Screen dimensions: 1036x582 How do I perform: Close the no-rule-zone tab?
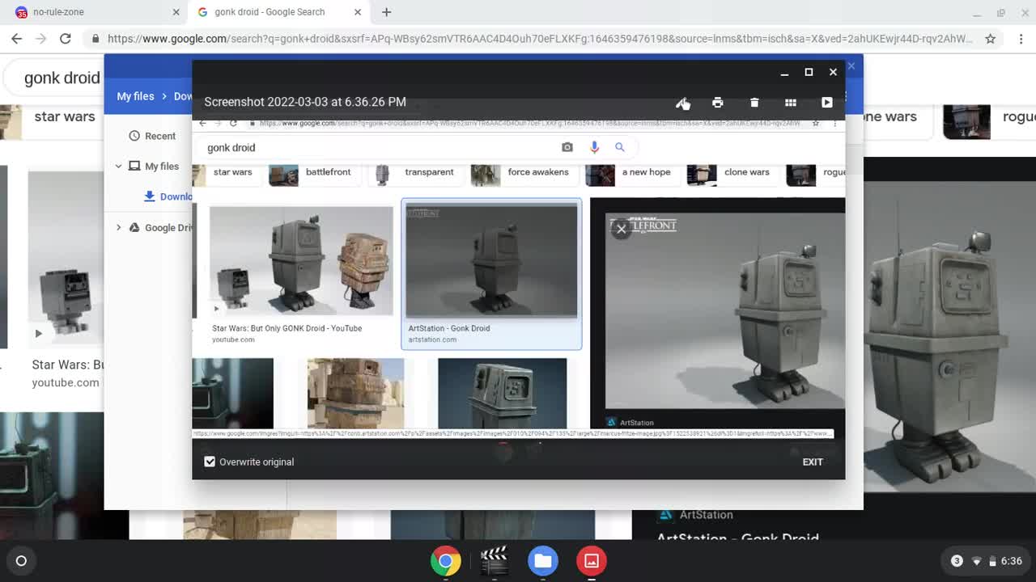pyautogui.click(x=176, y=12)
